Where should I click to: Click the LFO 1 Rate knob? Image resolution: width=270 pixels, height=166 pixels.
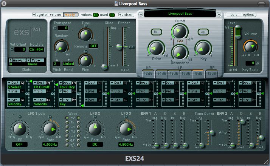tap(50, 129)
